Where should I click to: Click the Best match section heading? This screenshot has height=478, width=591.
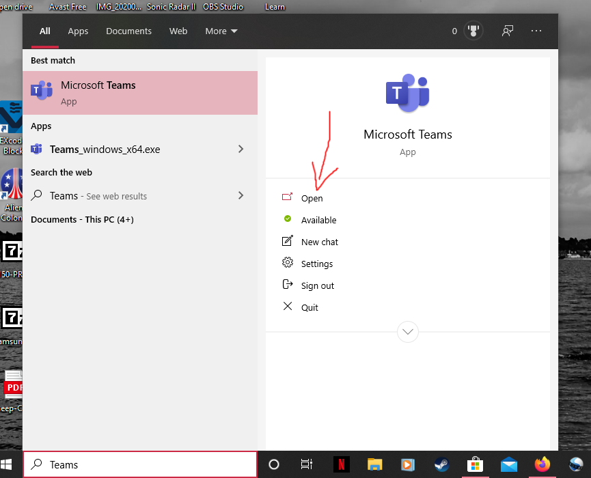(53, 60)
